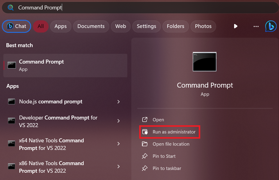Viewport: 279px width, 180px height.
Task: Expand Developer Command Prompt for VS 2022 arrow
Action: [x=118, y=121]
